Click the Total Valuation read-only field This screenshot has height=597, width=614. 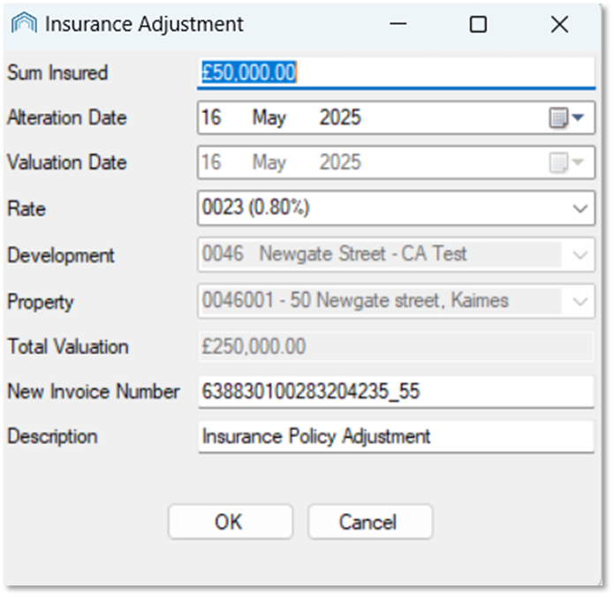click(x=397, y=347)
